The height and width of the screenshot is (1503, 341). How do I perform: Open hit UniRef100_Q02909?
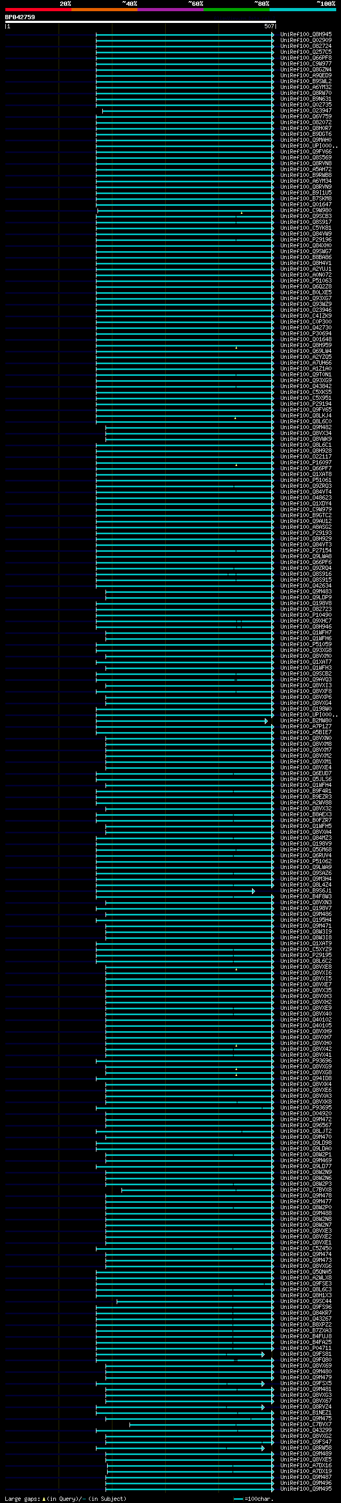point(306,41)
